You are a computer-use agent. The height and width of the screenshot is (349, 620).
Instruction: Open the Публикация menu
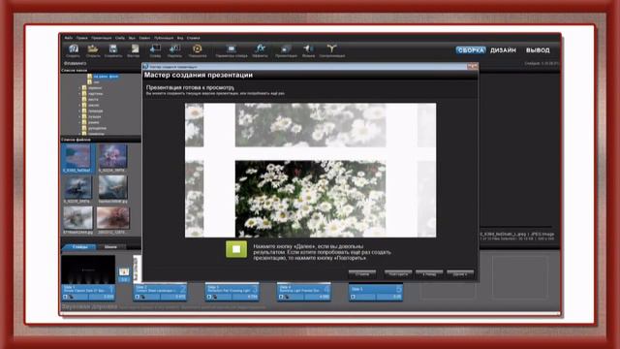tap(164, 38)
